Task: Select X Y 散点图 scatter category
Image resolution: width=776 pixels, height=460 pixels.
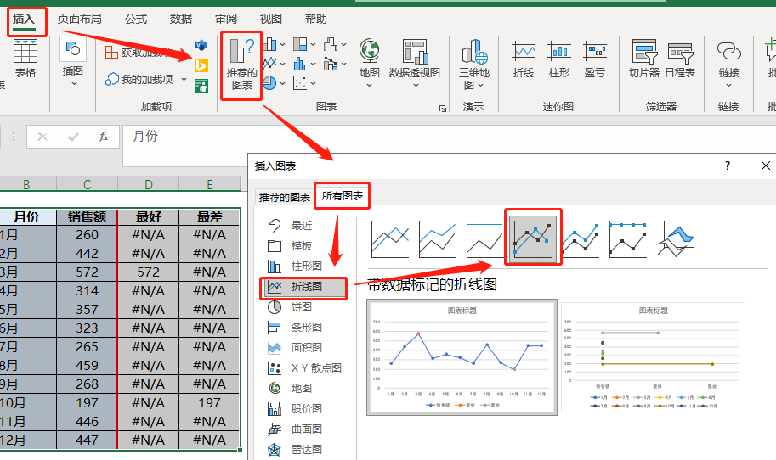Action: pyautogui.click(x=304, y=368)
